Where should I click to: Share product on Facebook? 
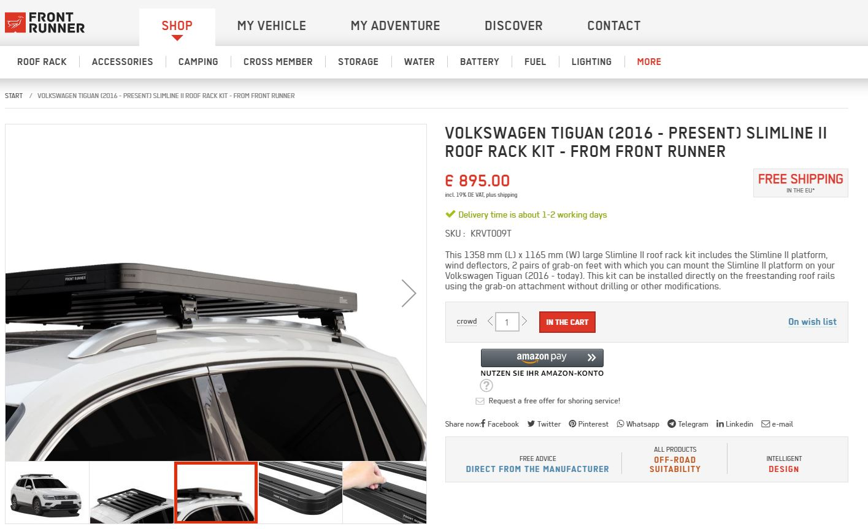pos(500,424)
